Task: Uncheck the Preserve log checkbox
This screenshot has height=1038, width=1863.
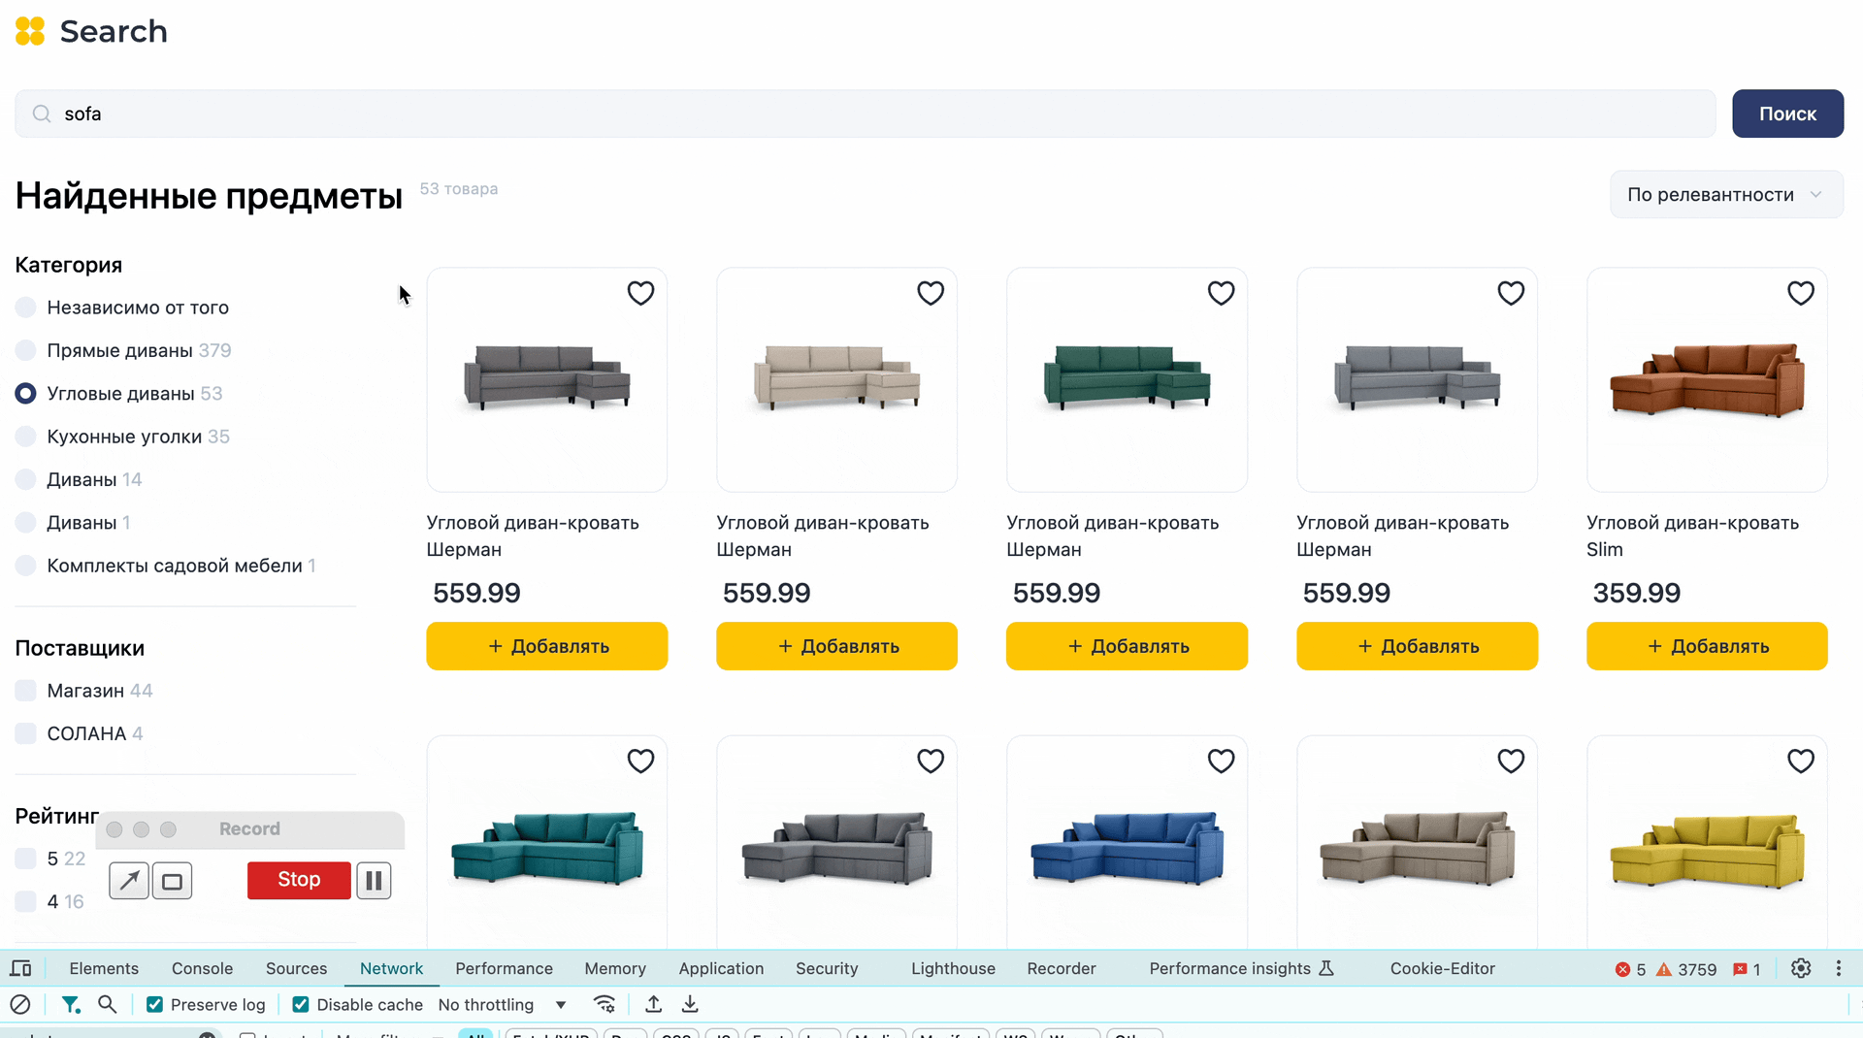Action: click(154, 1005)
